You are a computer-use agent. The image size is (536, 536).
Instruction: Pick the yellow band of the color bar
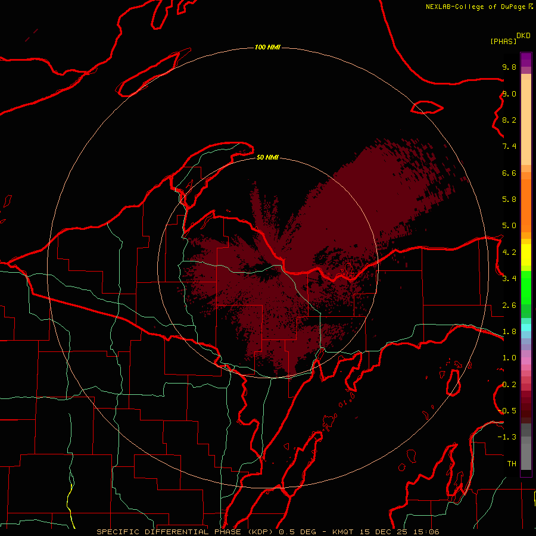click(526, 255)
